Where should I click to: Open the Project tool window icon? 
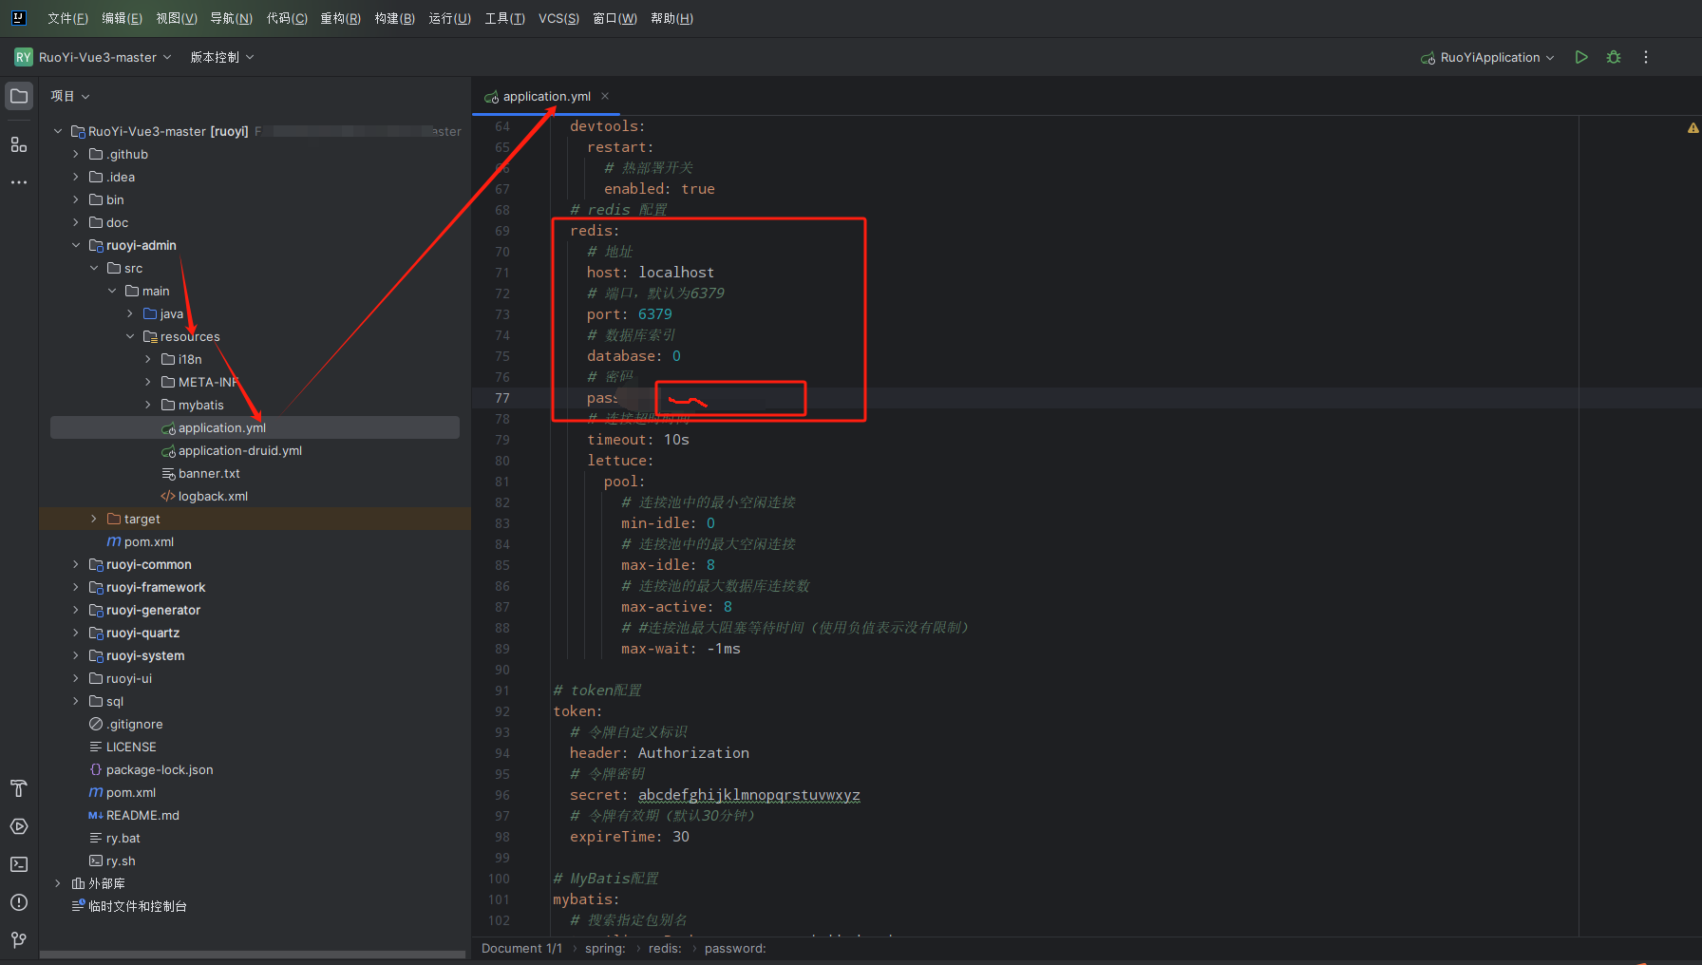19,96
